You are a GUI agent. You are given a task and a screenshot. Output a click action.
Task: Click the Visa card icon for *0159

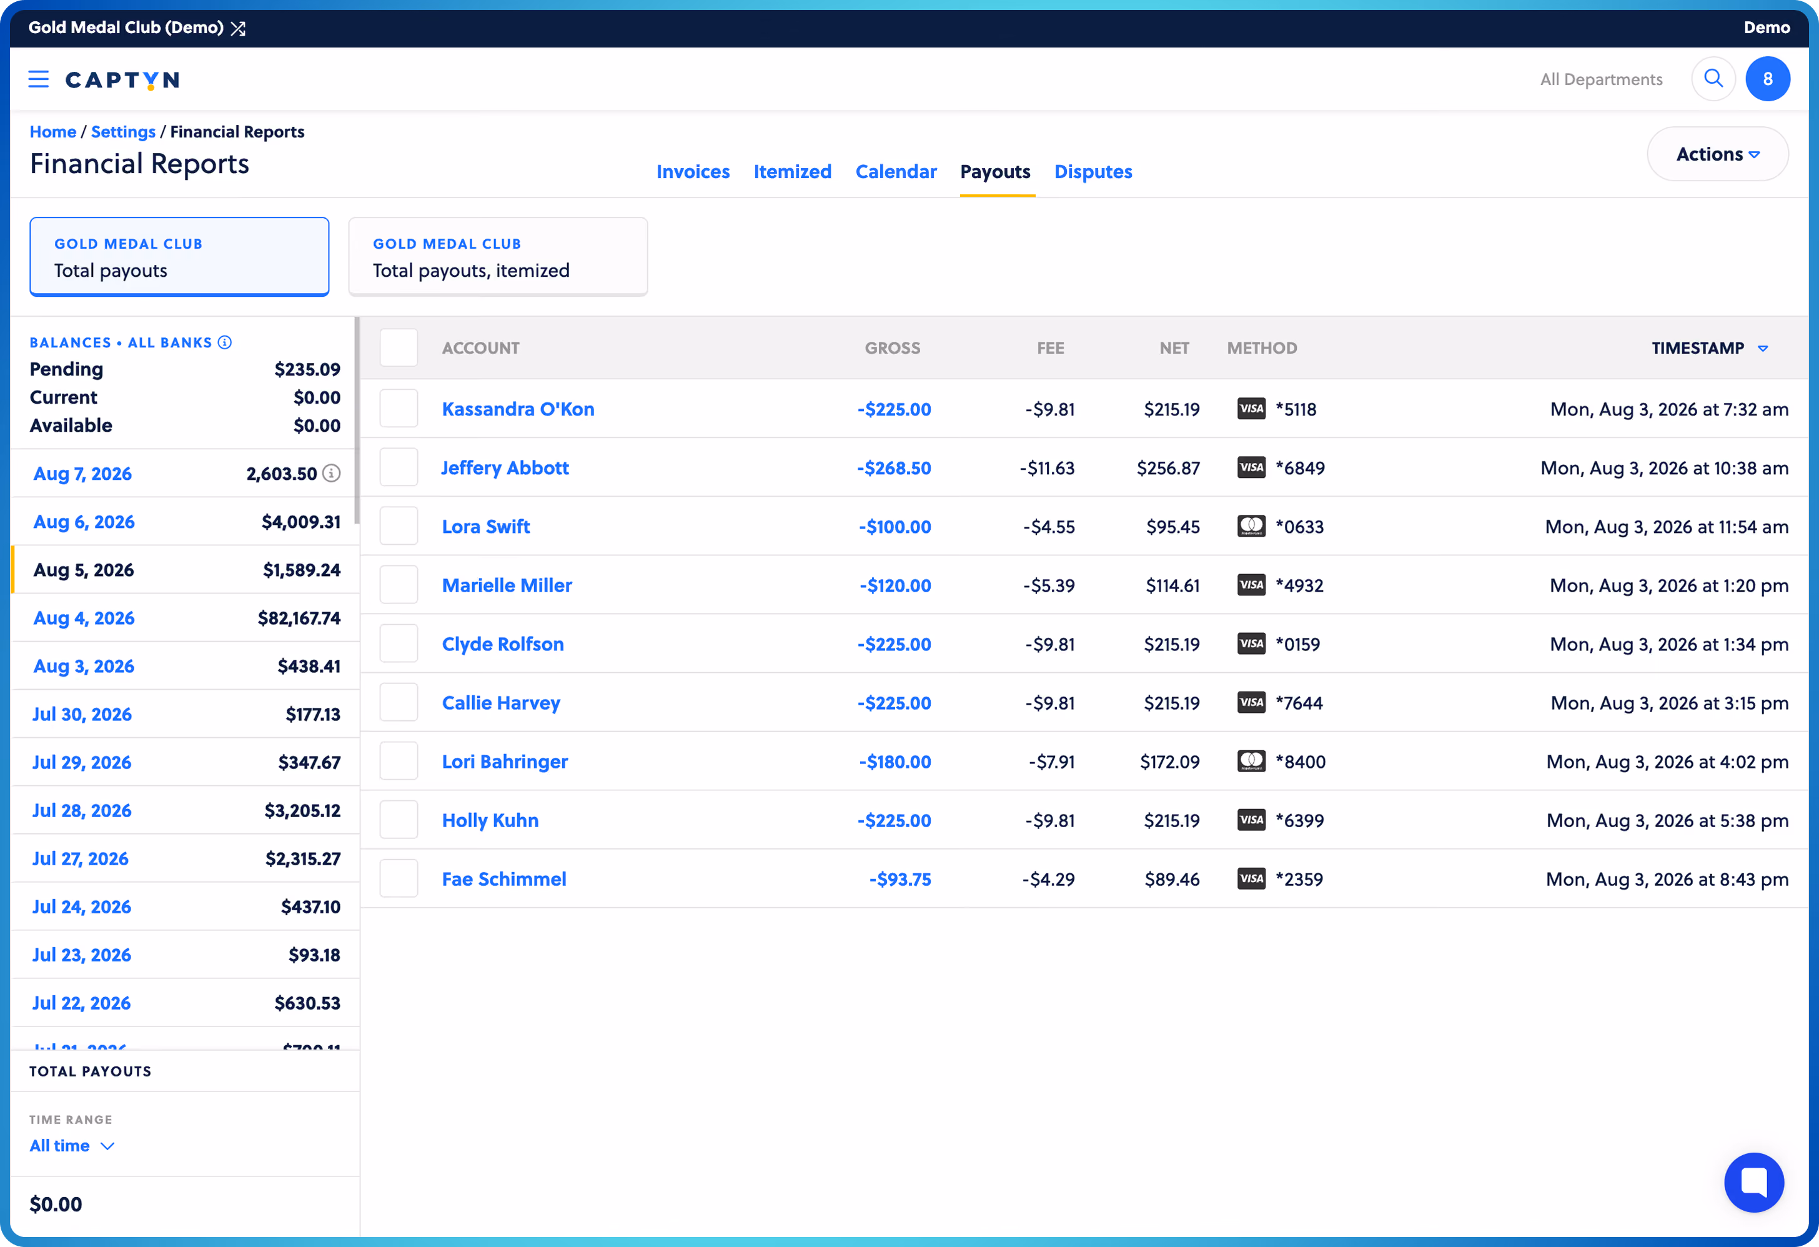coord(1251,643)
